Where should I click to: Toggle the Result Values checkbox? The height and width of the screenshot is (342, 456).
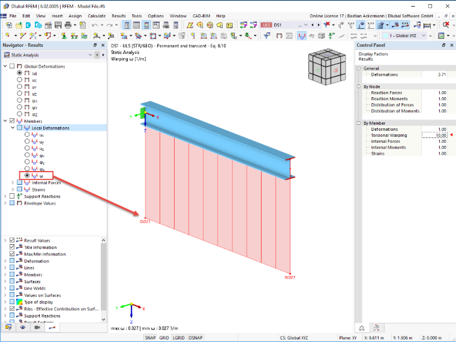pos(12,240)
